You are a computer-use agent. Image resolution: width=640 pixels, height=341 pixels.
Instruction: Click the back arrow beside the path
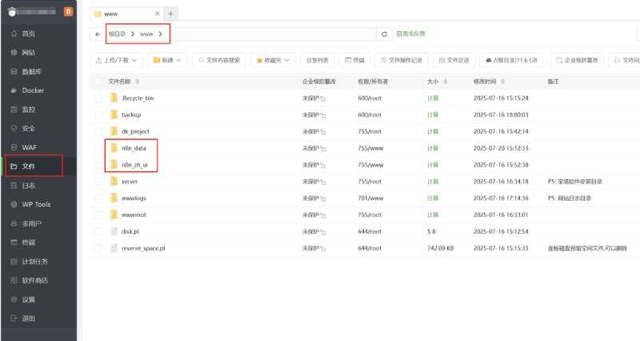tap(98, 34)
